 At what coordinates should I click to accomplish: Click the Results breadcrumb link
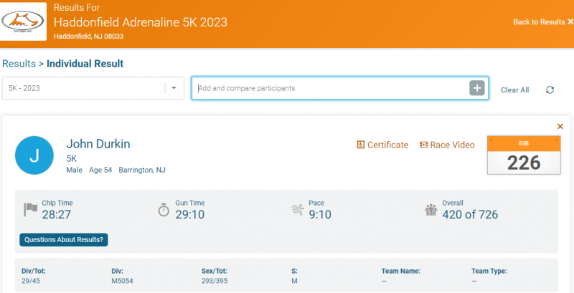19,64
